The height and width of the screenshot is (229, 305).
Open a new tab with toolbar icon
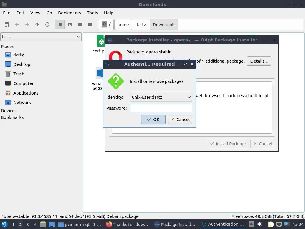[x=7, y=24]
